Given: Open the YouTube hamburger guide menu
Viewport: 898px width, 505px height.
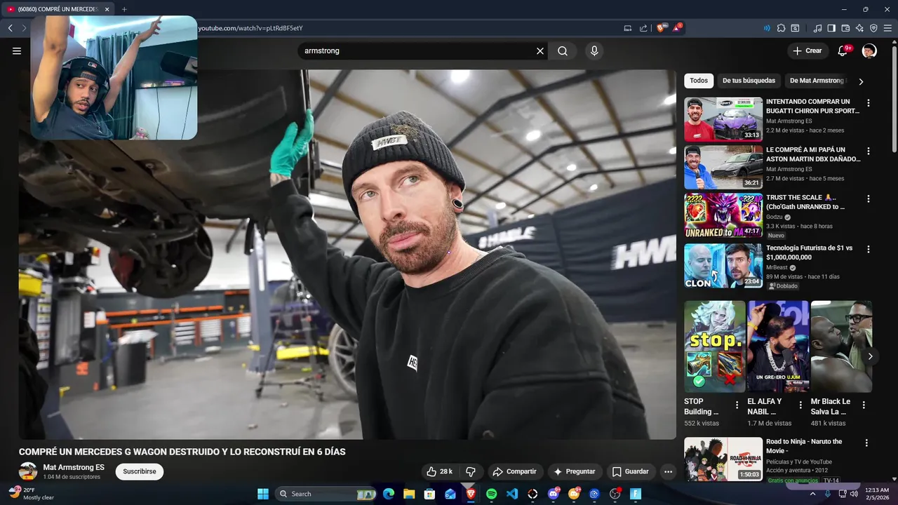Looking at the screenshot, I should pos(17,51).
